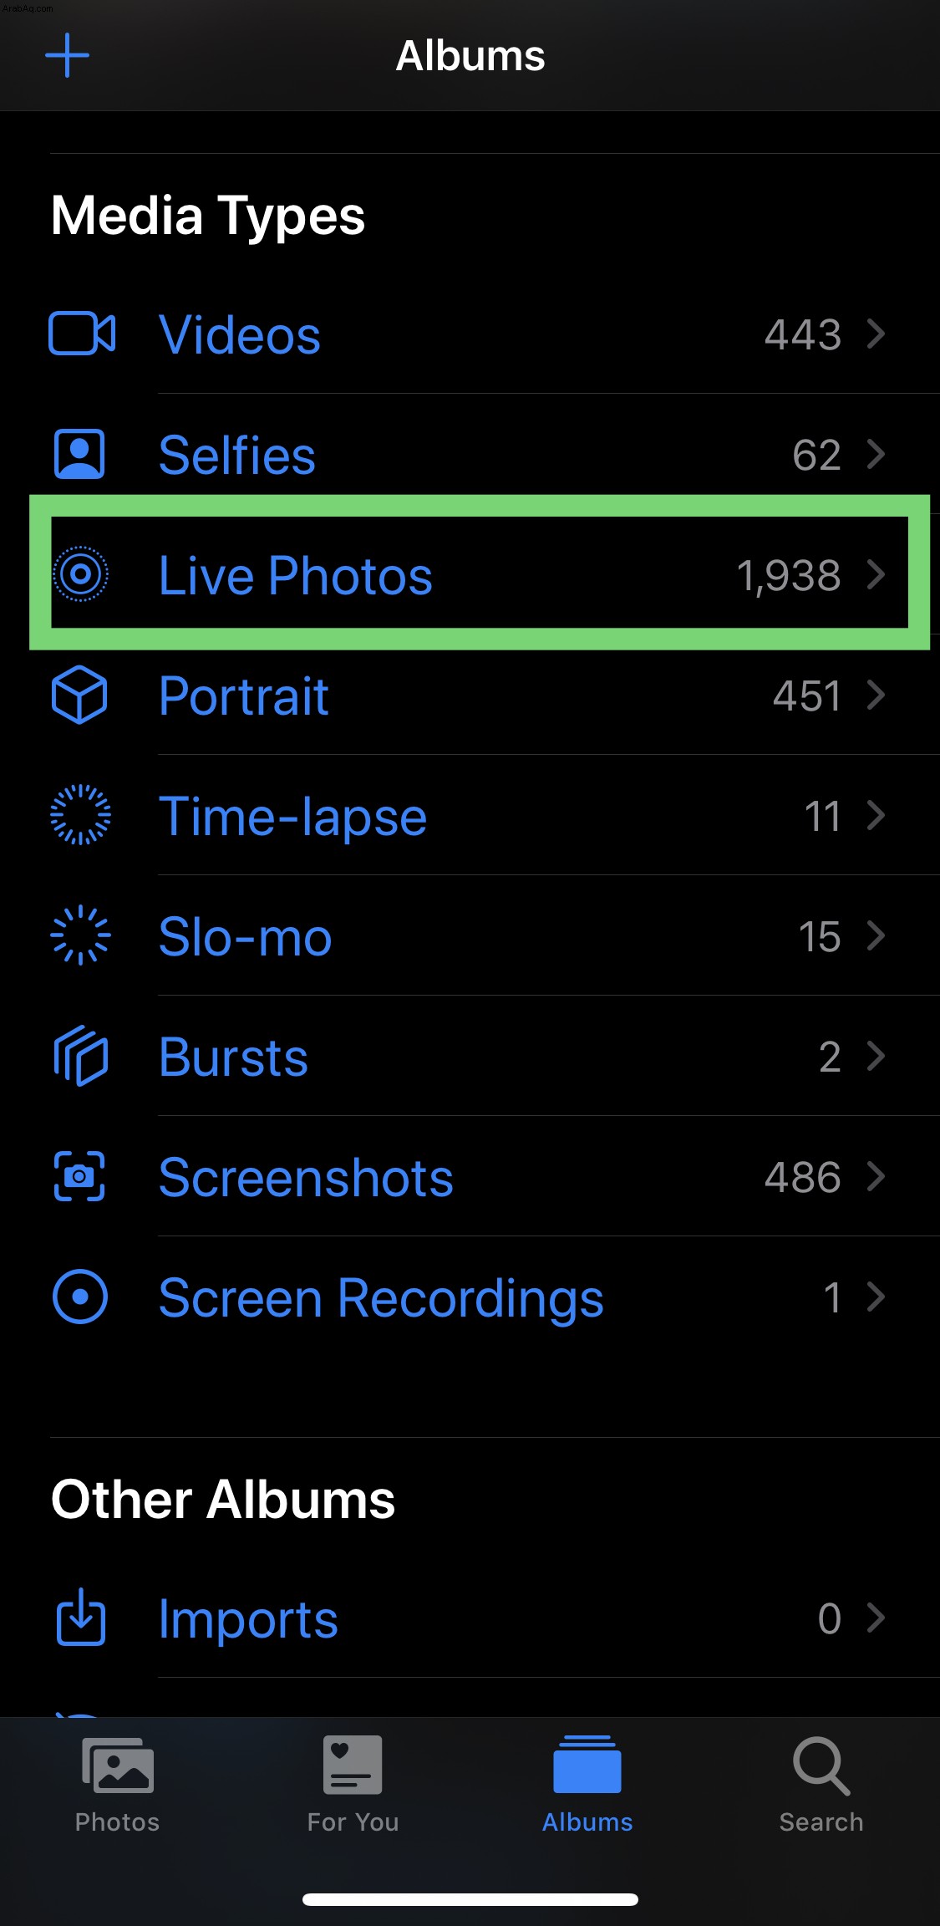Open the Screen Recordings album label
Screen dimensions: 940x1926
381,1299
